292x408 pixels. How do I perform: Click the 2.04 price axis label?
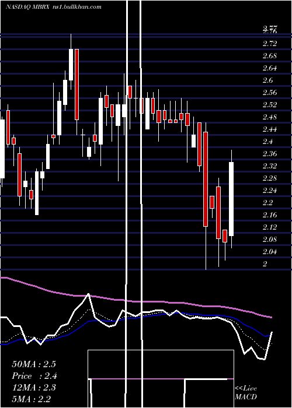coord(270,251)
